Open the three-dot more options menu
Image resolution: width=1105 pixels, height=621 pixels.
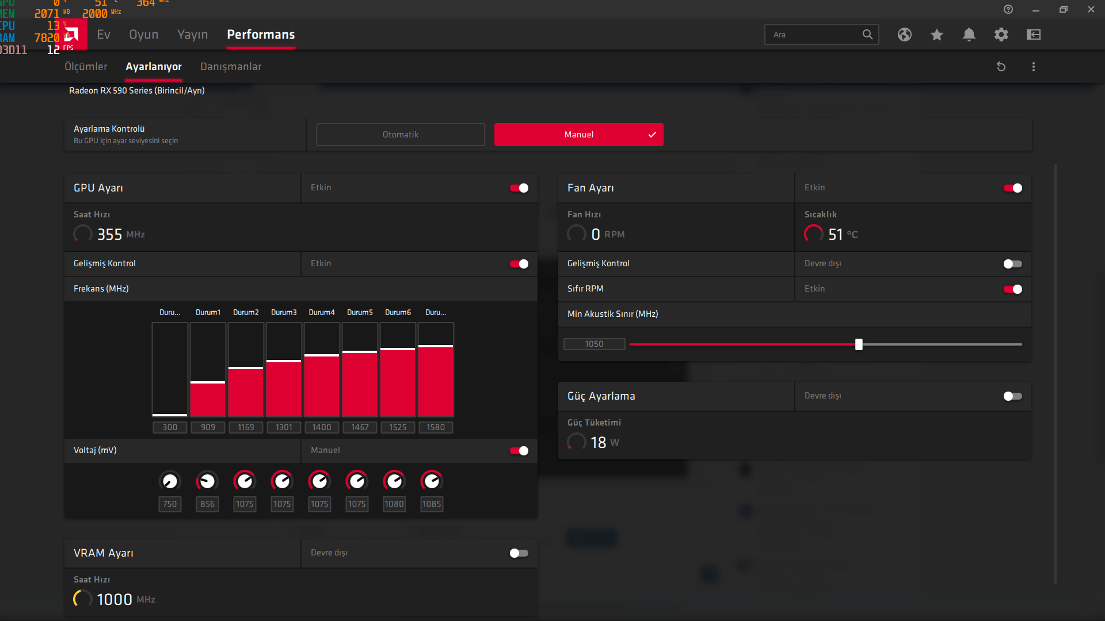tap(1033, 67)
